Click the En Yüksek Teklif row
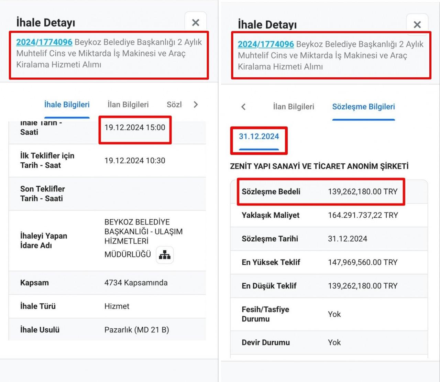440x382 pixels. tap(329, 262)
